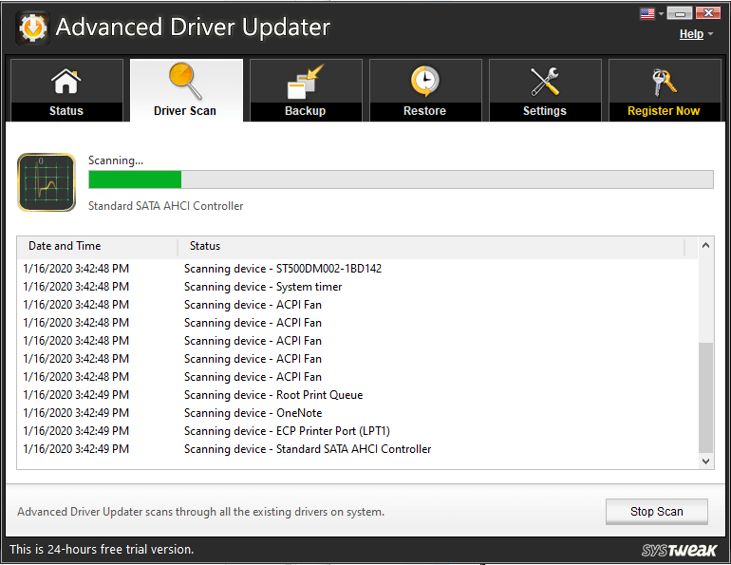Click the 'Advanced Driver Updater' title text
This screenshot has height=565, width=731.
coord(193,27)
